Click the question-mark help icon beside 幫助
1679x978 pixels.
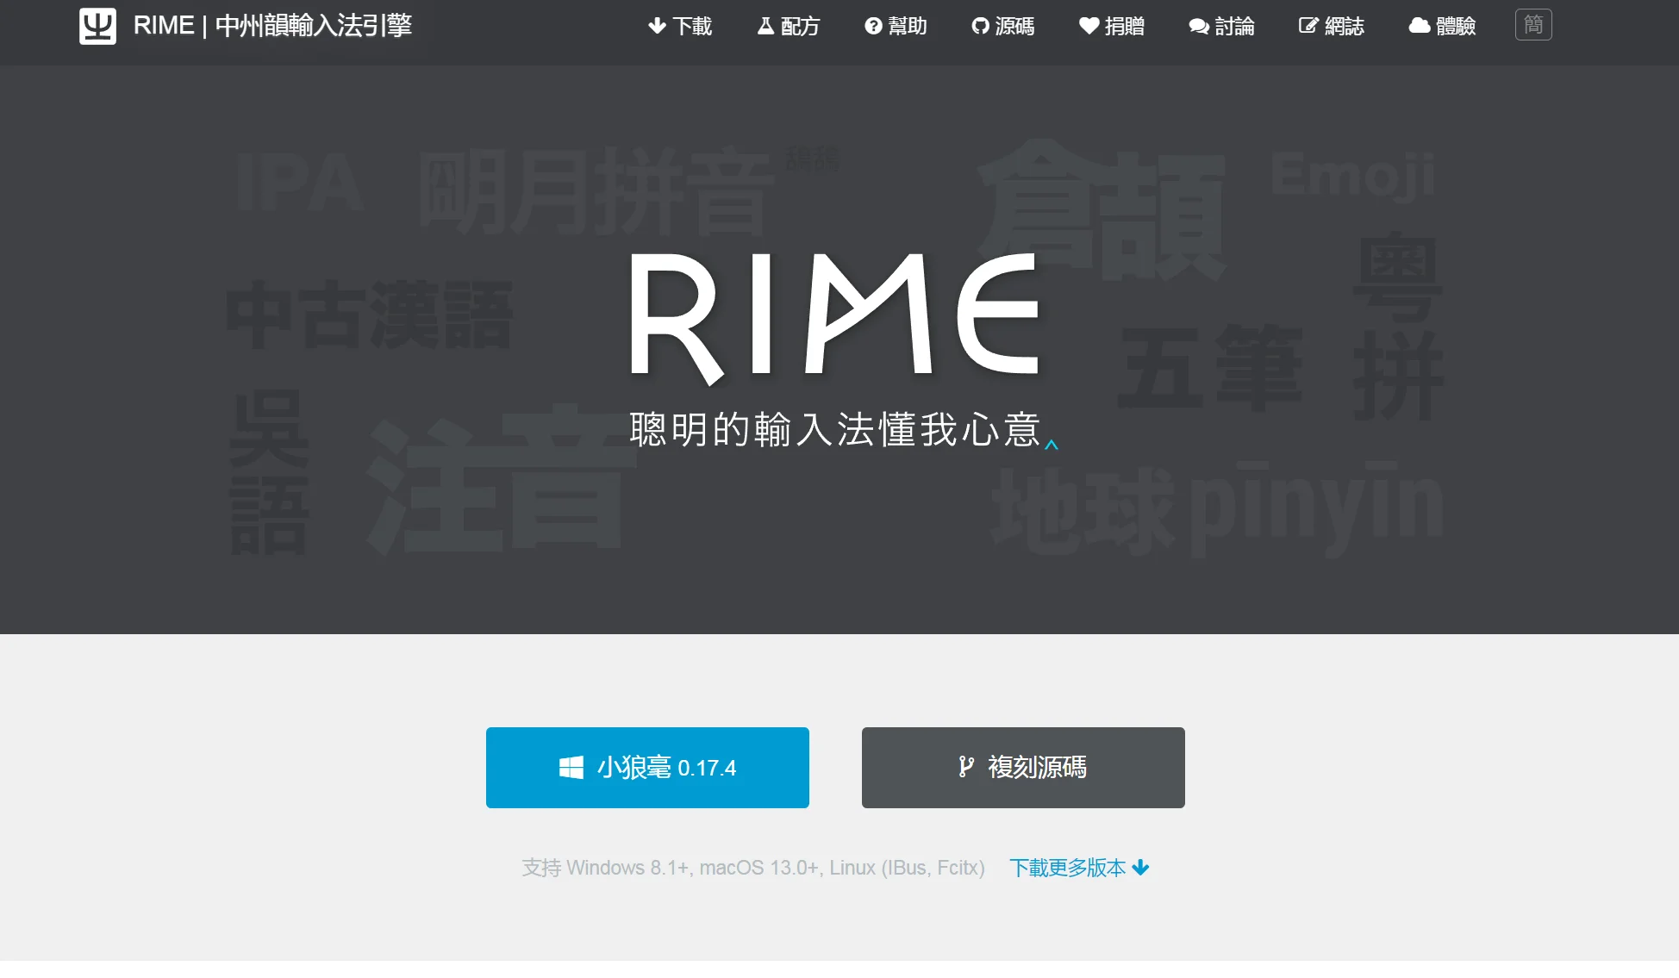tap(872, 26)
